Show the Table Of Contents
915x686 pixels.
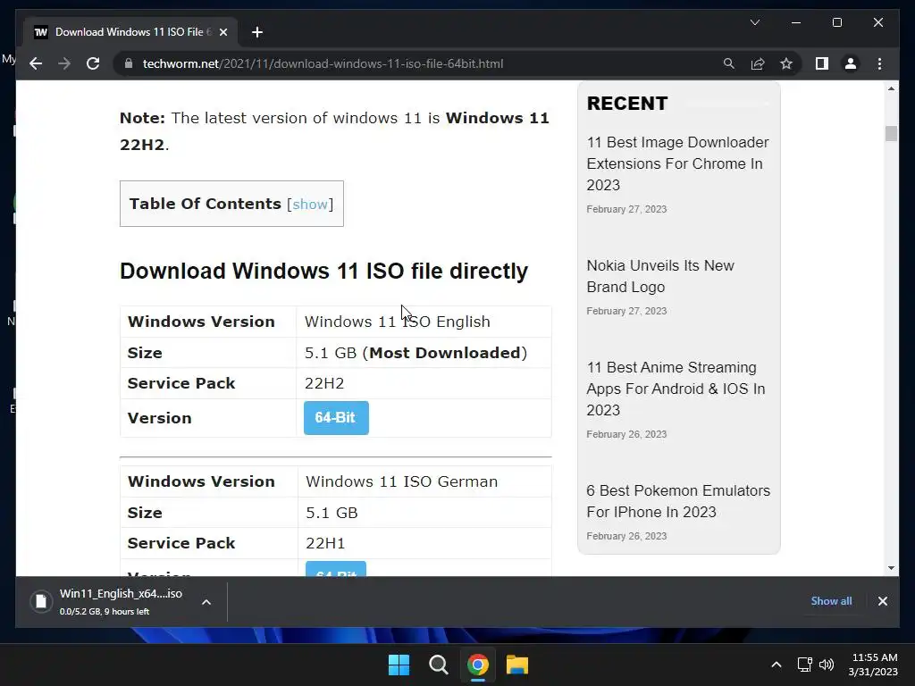click(310, 205)
